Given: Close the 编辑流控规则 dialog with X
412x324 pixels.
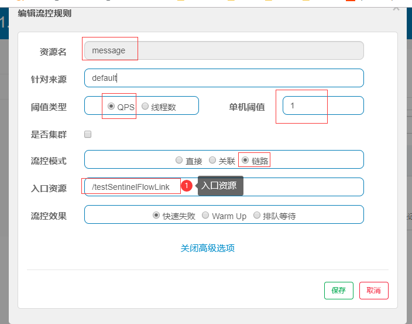Looking at the screenshot, I should click(396, 8).
